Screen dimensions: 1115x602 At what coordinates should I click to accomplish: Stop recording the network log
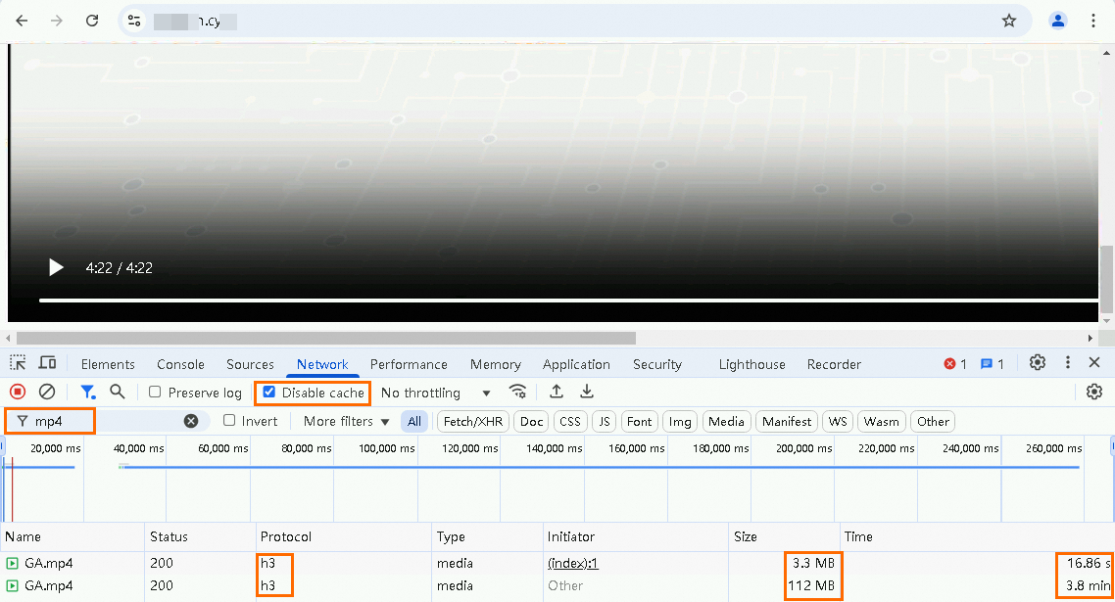(18, 392)
